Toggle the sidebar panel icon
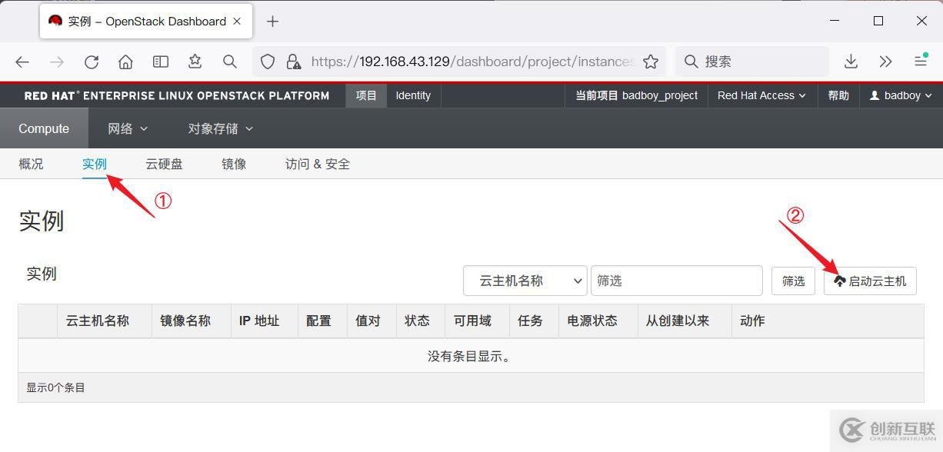The width and height of the screenshot is (943, 452). coord(160,62)
